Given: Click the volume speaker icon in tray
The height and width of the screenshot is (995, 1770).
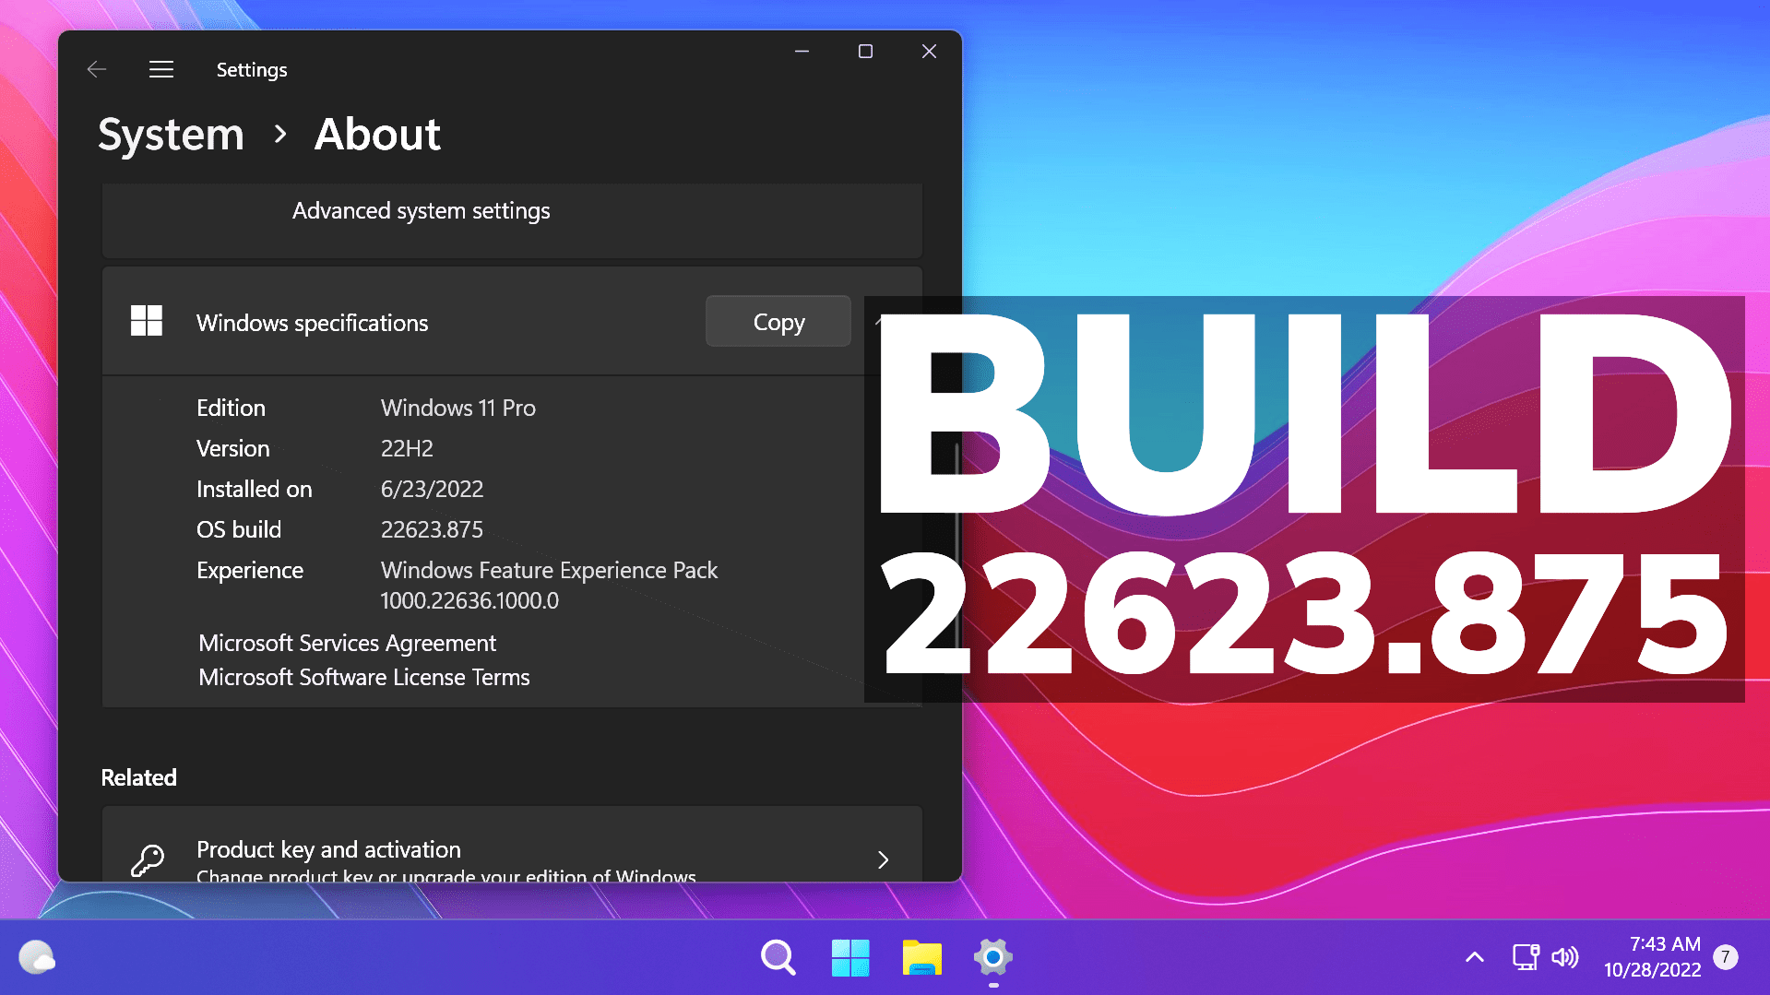Looking at the screenshot, I should click(x=1565, y=957).
